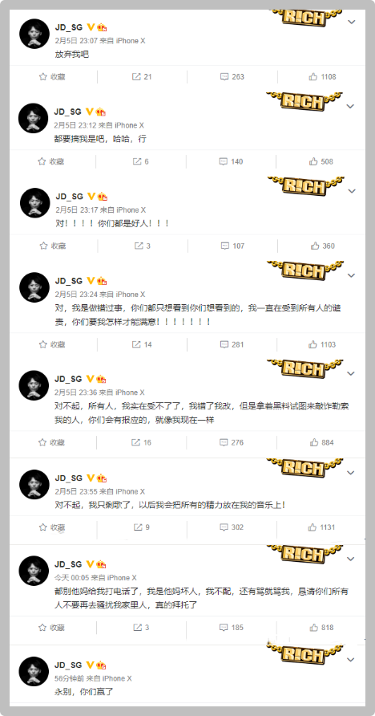Expand options chevron on the 23:24 post
The height and width of the screenshot is (716, 375).
(x=351, y=275)
